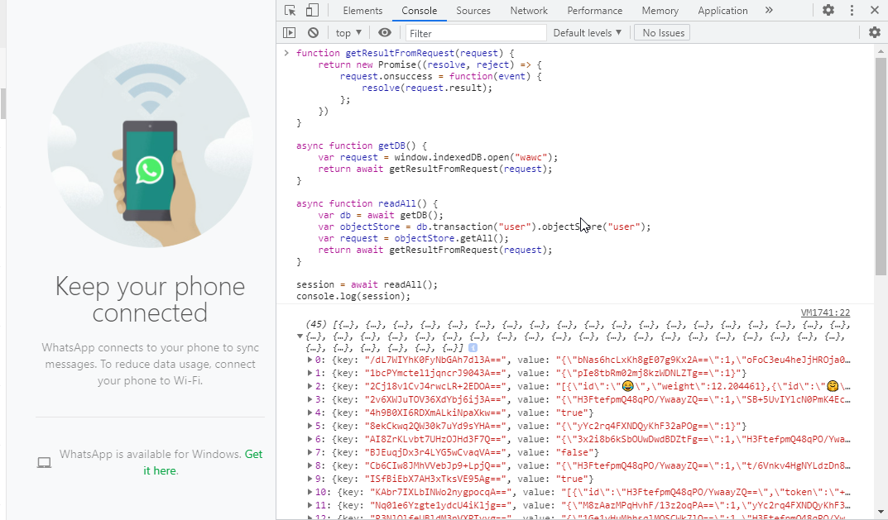888x520 pixels.
Task: Toggle the live expression eye icon
Action: 385,33
